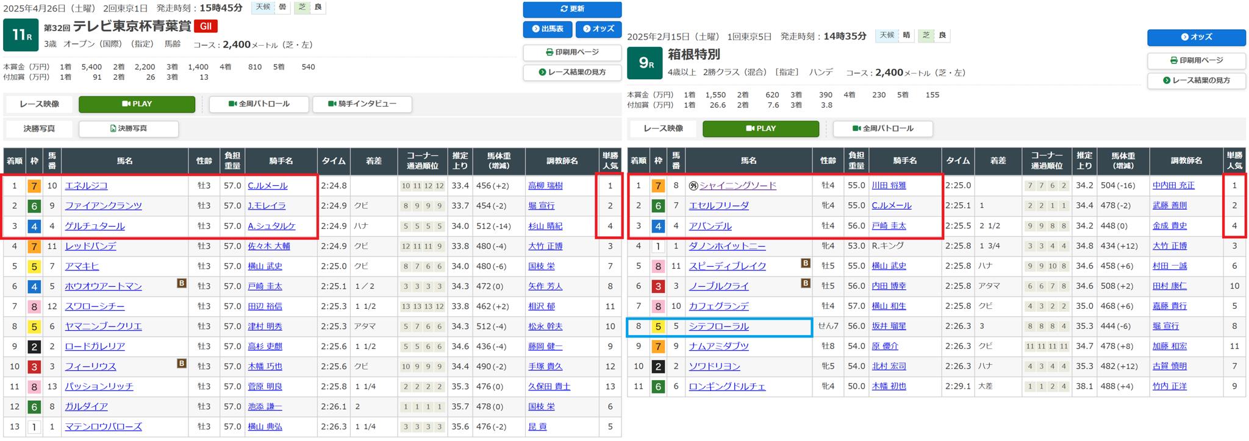This screenshot has width=1249, height=441.
Task: Open 全周パトロール video for 青葉賞
Action: pos(259,104)
